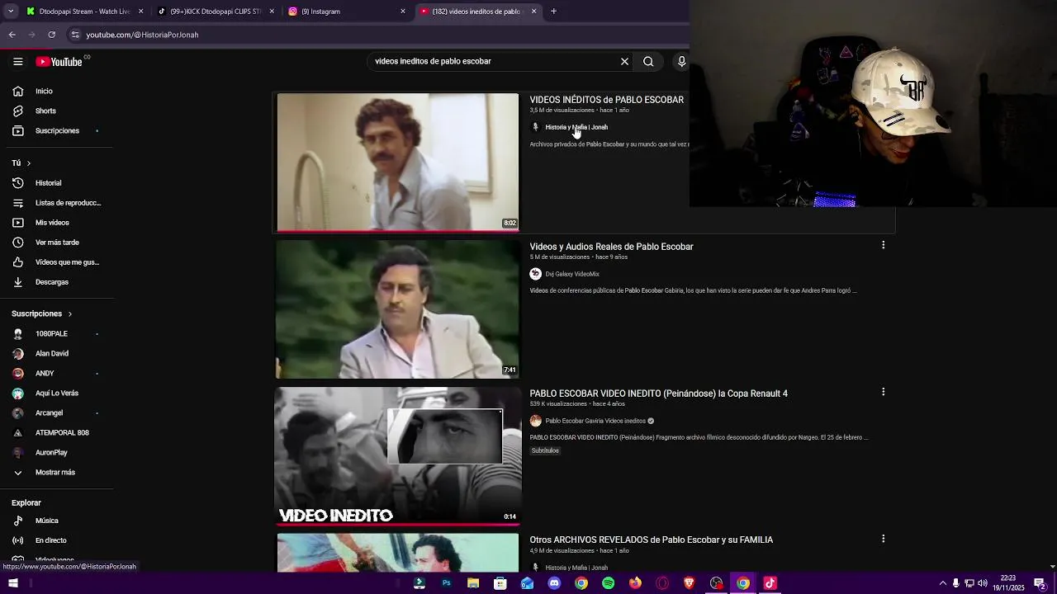Visit Pablo Escobar Gaviria Videos ineditos channel
The height and width of the screenshot is (594, 1057).
(x=595, y=421)
